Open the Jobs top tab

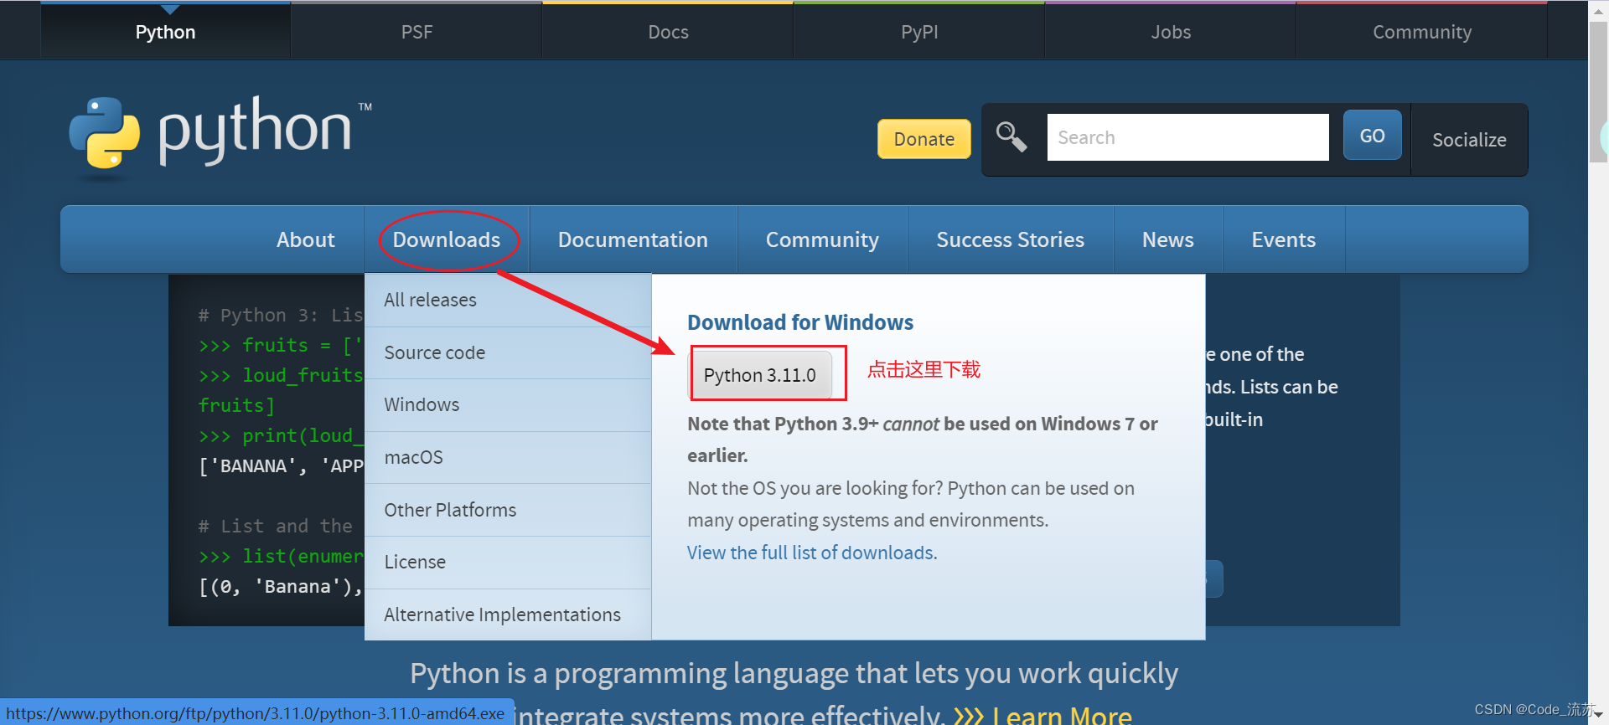(x=1171, y=32)
